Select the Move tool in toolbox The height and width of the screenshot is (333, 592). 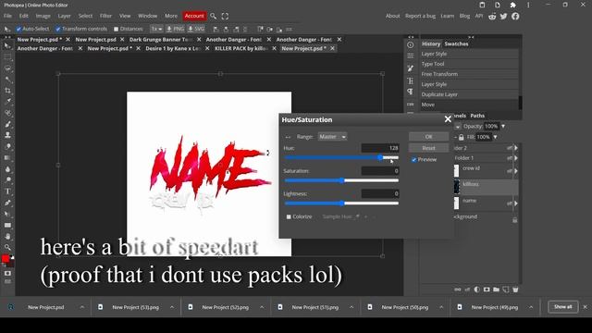[x=7, y=46]
